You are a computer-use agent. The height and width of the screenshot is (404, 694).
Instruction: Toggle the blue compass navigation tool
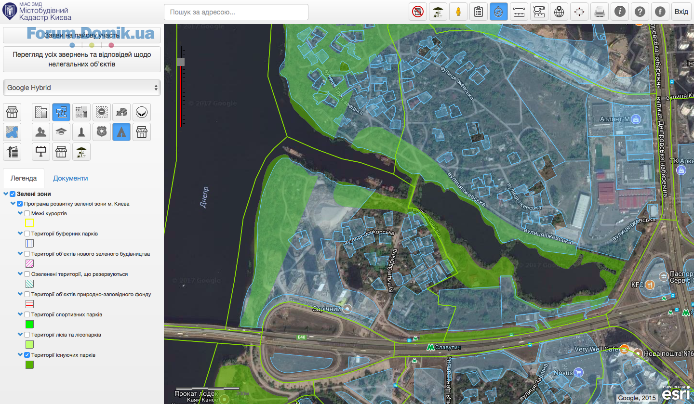[499, 12]
